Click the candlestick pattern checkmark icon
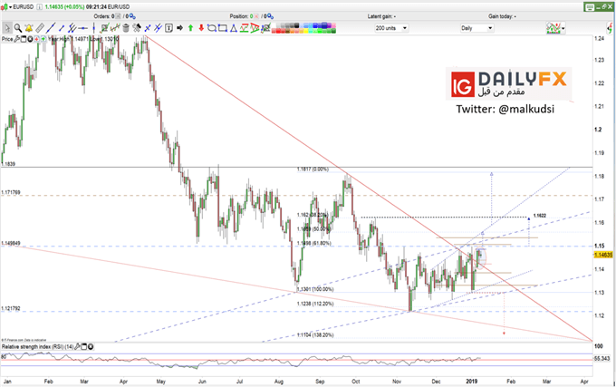 [115, 28]
